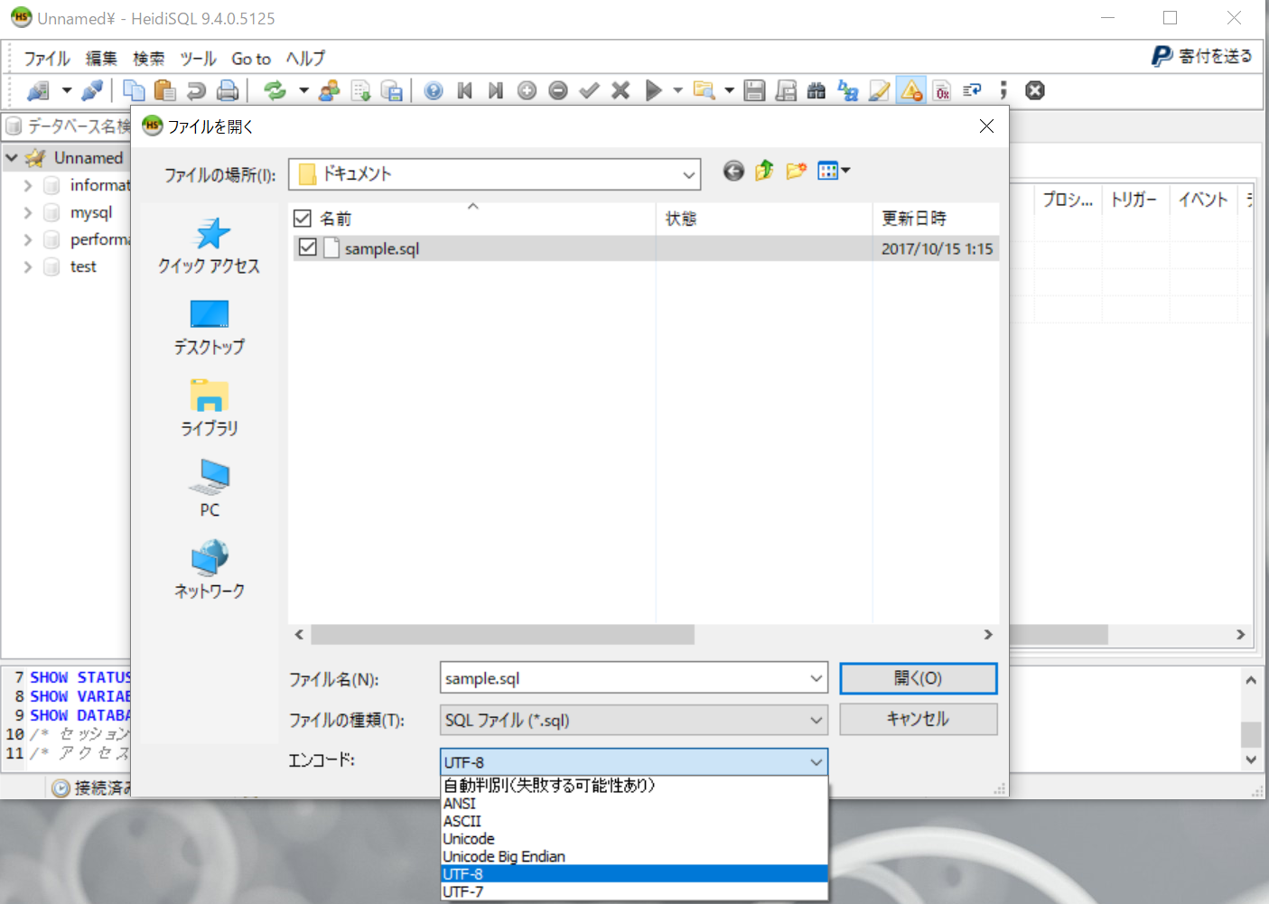The height and width of the screenshot is (904, 1269).
Task: Click the cancel editing X icon
Action: click(x=621, y=90)
